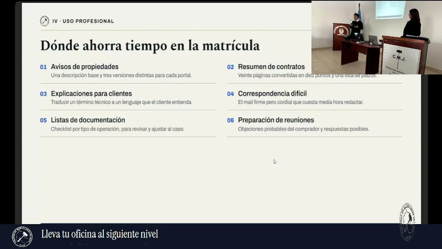Click the number '04' marker
The image size is (442, 249).
click(x=230, y=94)
